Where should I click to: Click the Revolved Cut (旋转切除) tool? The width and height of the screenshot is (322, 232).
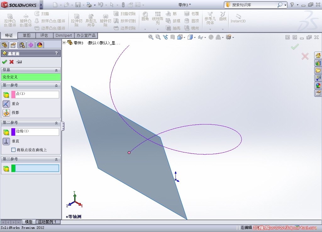[x=105, y=20]
